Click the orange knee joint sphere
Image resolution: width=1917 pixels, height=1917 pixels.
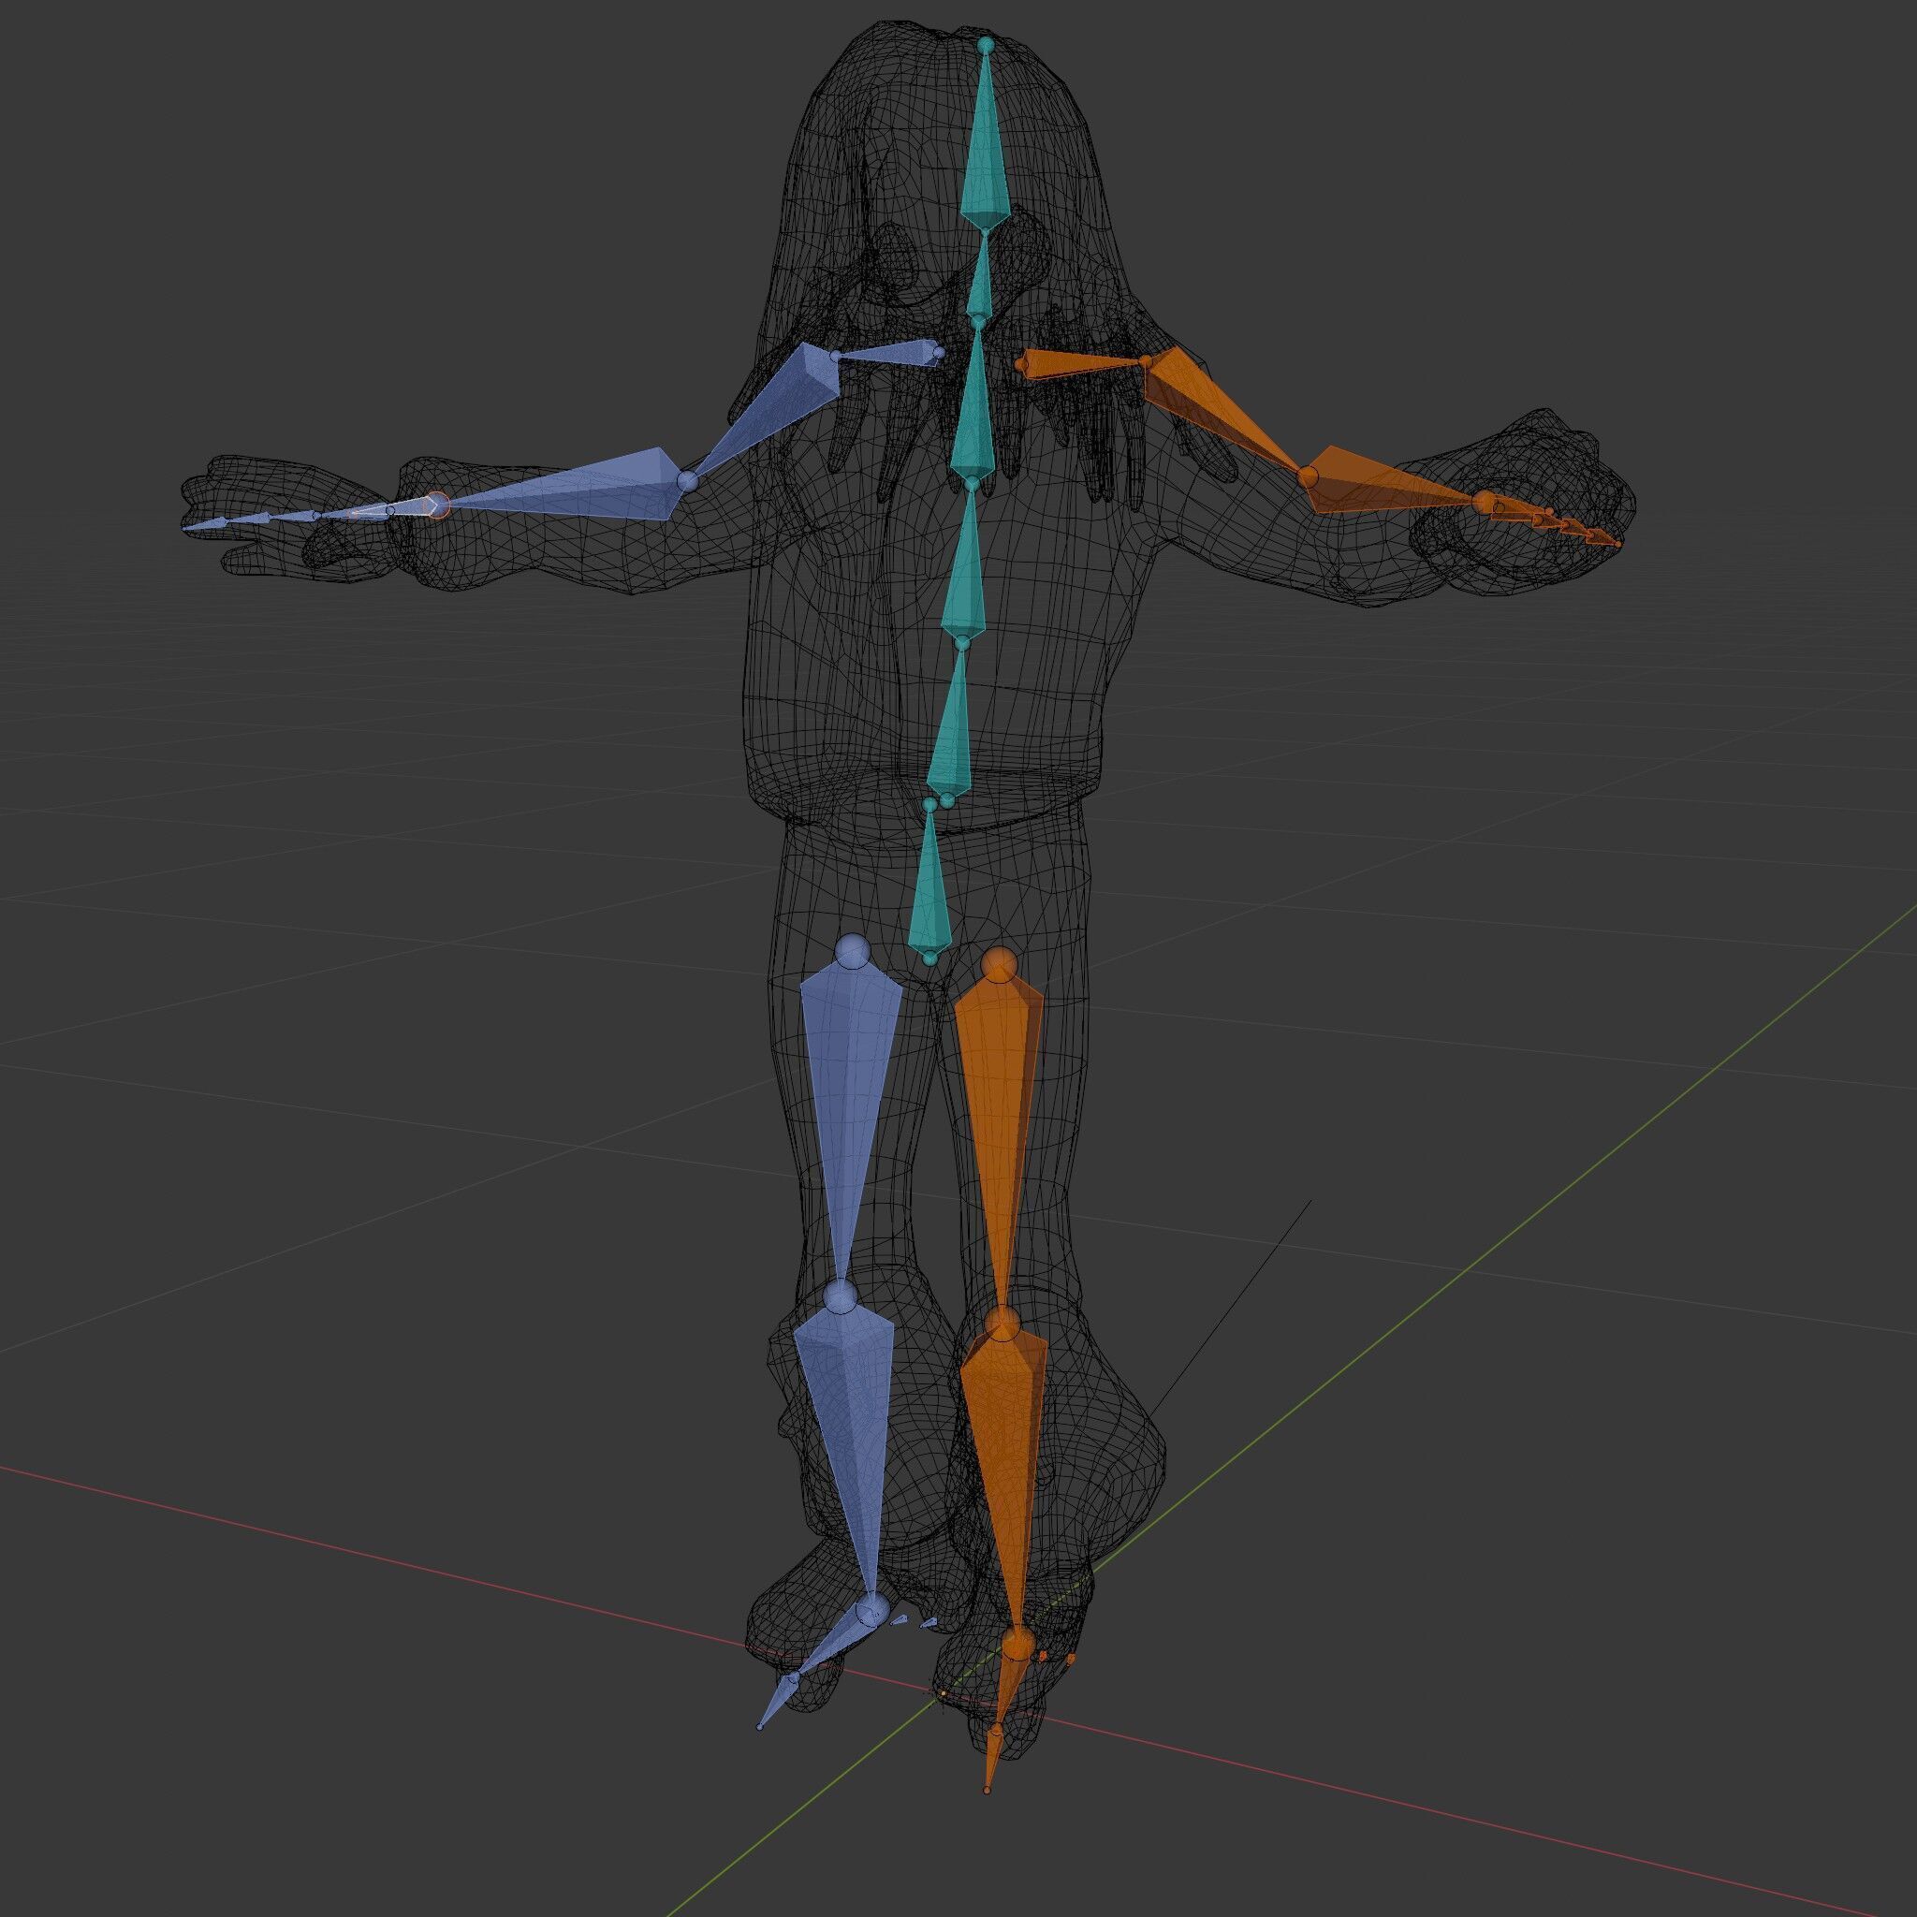1003,1322
